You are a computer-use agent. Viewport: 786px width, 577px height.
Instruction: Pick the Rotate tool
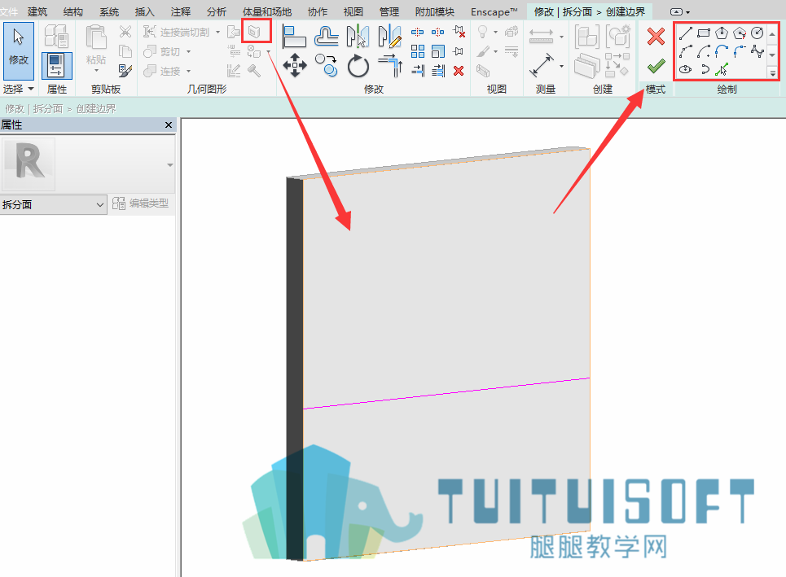coord(358,66)
